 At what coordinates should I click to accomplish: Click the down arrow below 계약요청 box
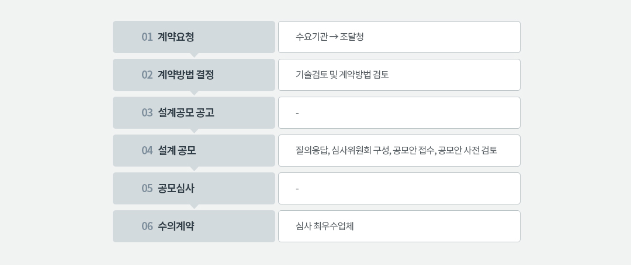tap(194, 55)
